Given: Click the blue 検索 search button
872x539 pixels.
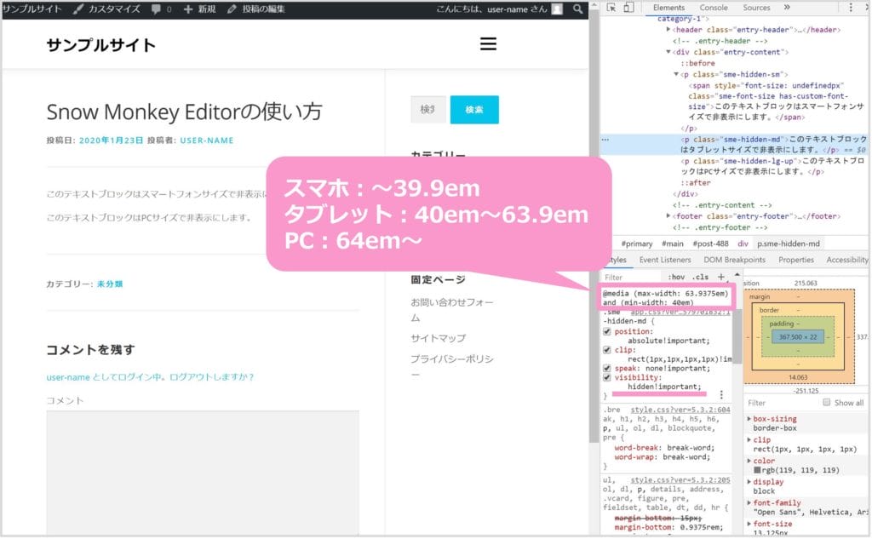Looking at the screenshot, I should coord(474,110).
